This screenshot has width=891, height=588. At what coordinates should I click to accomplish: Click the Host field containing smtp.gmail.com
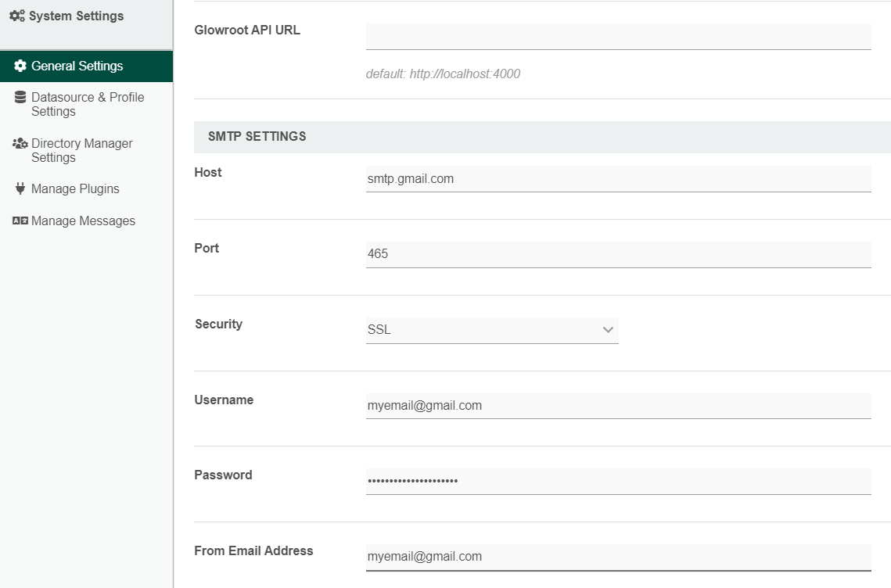point(618,179)
